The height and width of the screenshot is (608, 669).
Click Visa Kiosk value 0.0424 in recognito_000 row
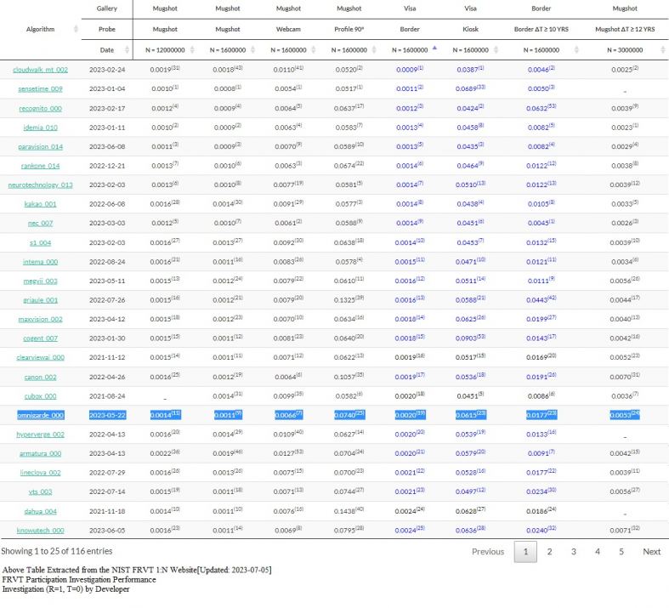click(470, 108)
